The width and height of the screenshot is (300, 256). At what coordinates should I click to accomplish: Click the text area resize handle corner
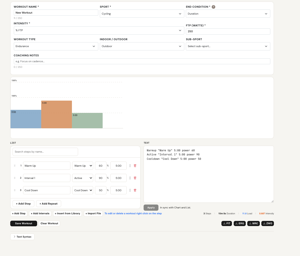pos(272,201)
